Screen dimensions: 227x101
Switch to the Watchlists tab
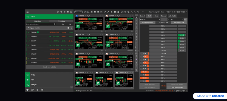point(37,21)
